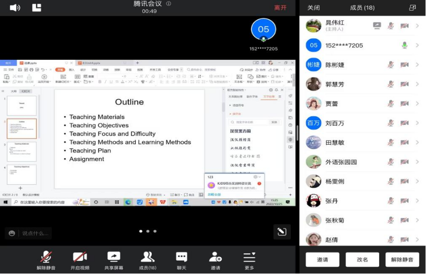Open the More (更多) menu
This screenshot has width=426, height=274.
tap(249, 257)
